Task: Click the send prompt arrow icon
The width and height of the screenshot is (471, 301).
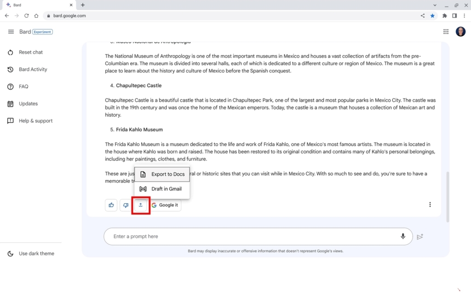Action: (419, 236)
